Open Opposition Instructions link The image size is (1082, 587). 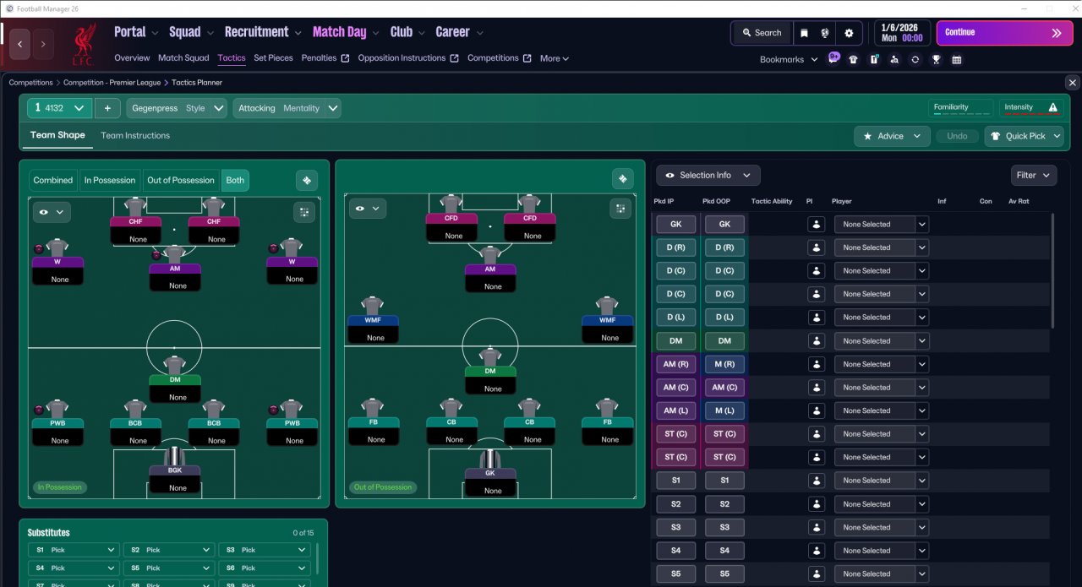408,58
